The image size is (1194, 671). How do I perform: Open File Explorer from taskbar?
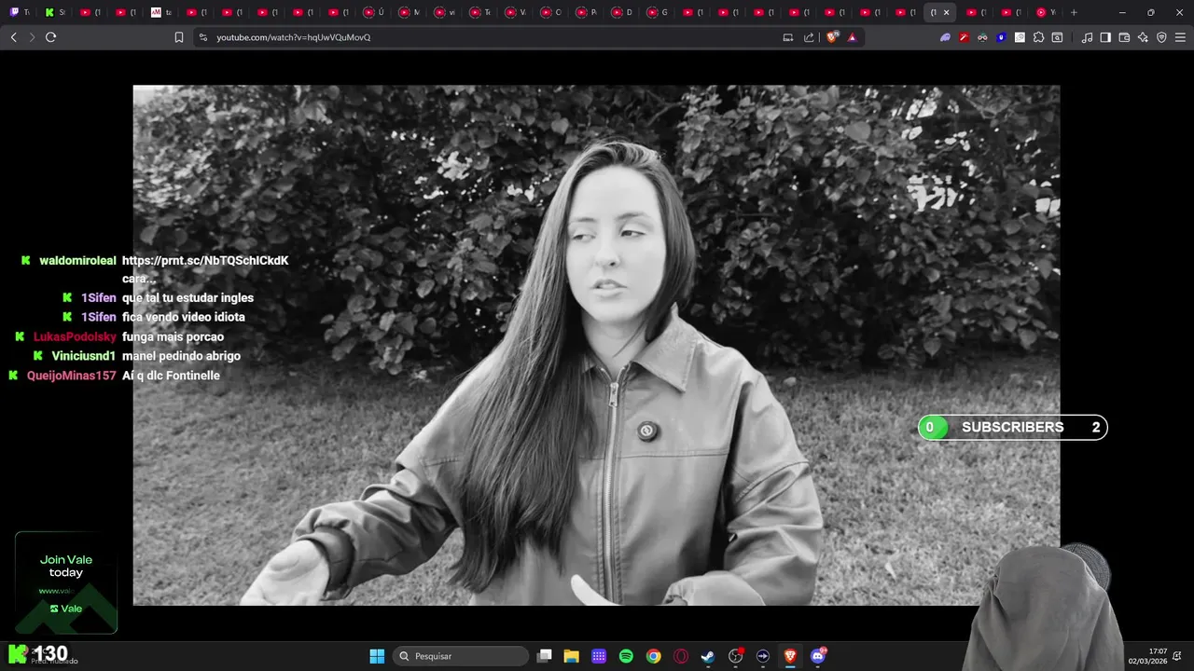pos(572,656)
